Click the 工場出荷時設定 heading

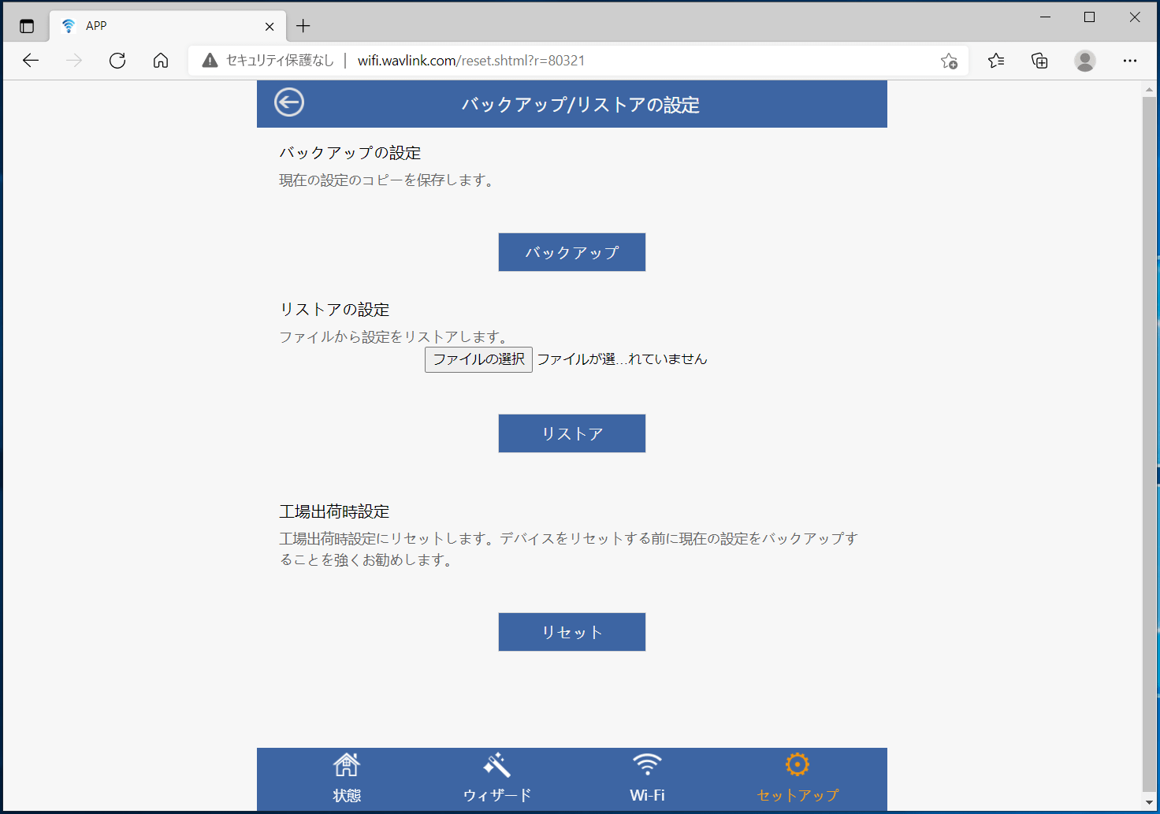334,511
